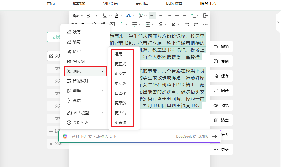This screenshot has height=167, width=281.
Task: Click the redo arrow in the toolbar
Action: tap(196, 24)
